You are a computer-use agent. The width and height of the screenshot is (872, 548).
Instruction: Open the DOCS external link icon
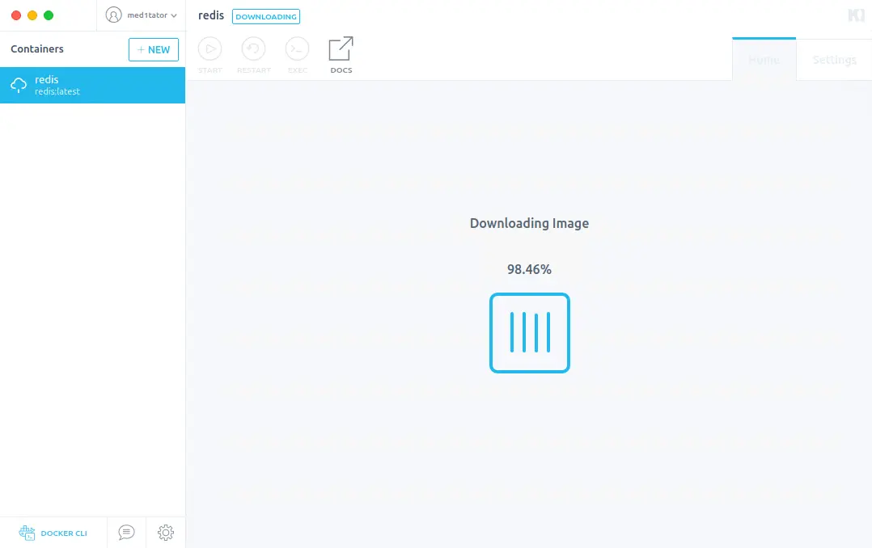tap(341, 49)
